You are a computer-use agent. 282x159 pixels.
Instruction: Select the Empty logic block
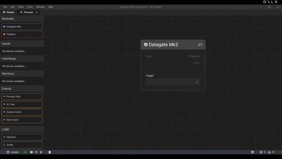click(22, 145)
